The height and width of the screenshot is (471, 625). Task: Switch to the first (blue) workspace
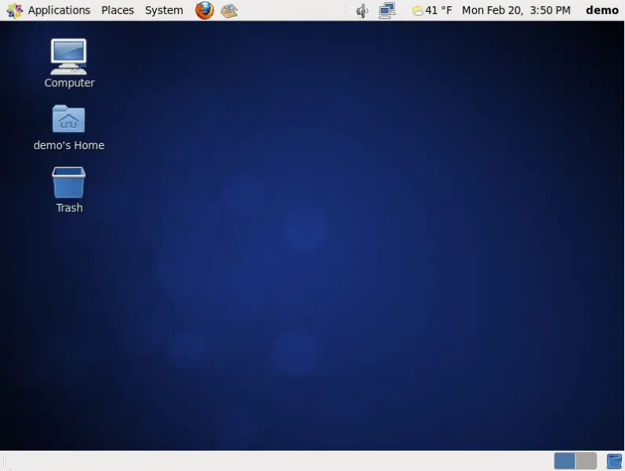point(565,461)
